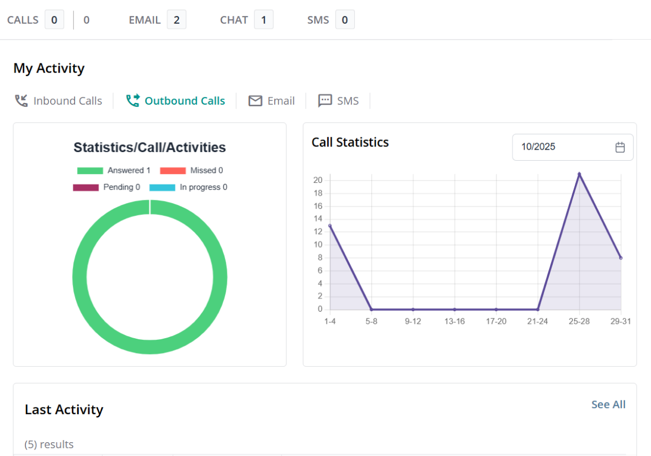Viewport: 651px width, 456px height.
Task: Select the Email activity tab
Action: [281, 101]
